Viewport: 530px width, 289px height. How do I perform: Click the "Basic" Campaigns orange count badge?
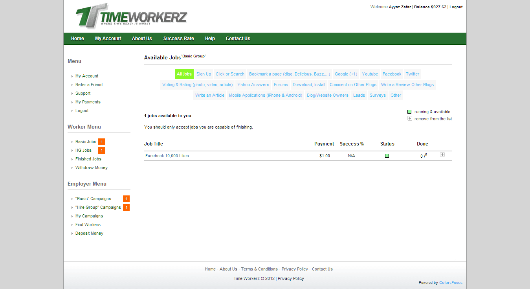[x=126, y=199]
